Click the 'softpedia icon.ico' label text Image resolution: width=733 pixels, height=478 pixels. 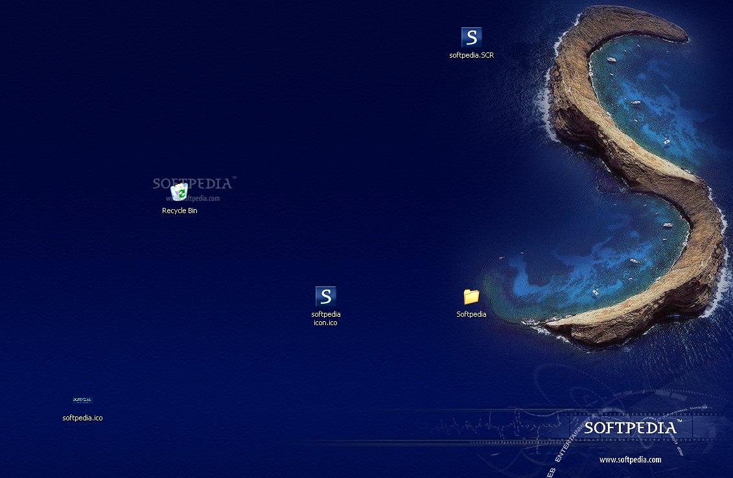[325, 318]
